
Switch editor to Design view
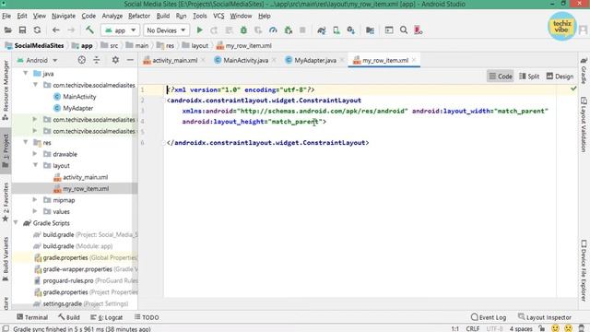tap(560, 77)
